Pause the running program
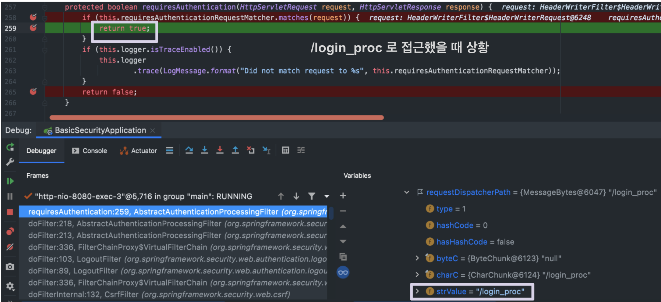661x302 pixels. pos(10,197)
